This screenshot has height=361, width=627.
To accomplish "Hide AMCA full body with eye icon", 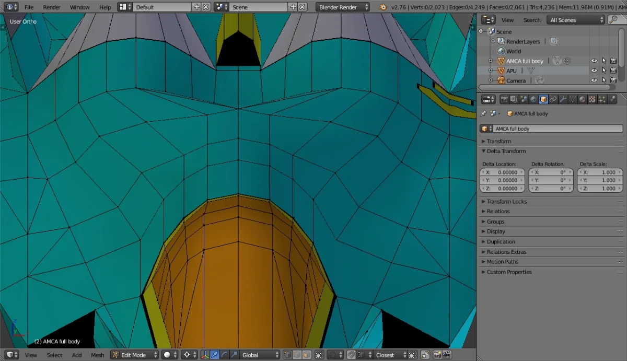I will (594, 61).
